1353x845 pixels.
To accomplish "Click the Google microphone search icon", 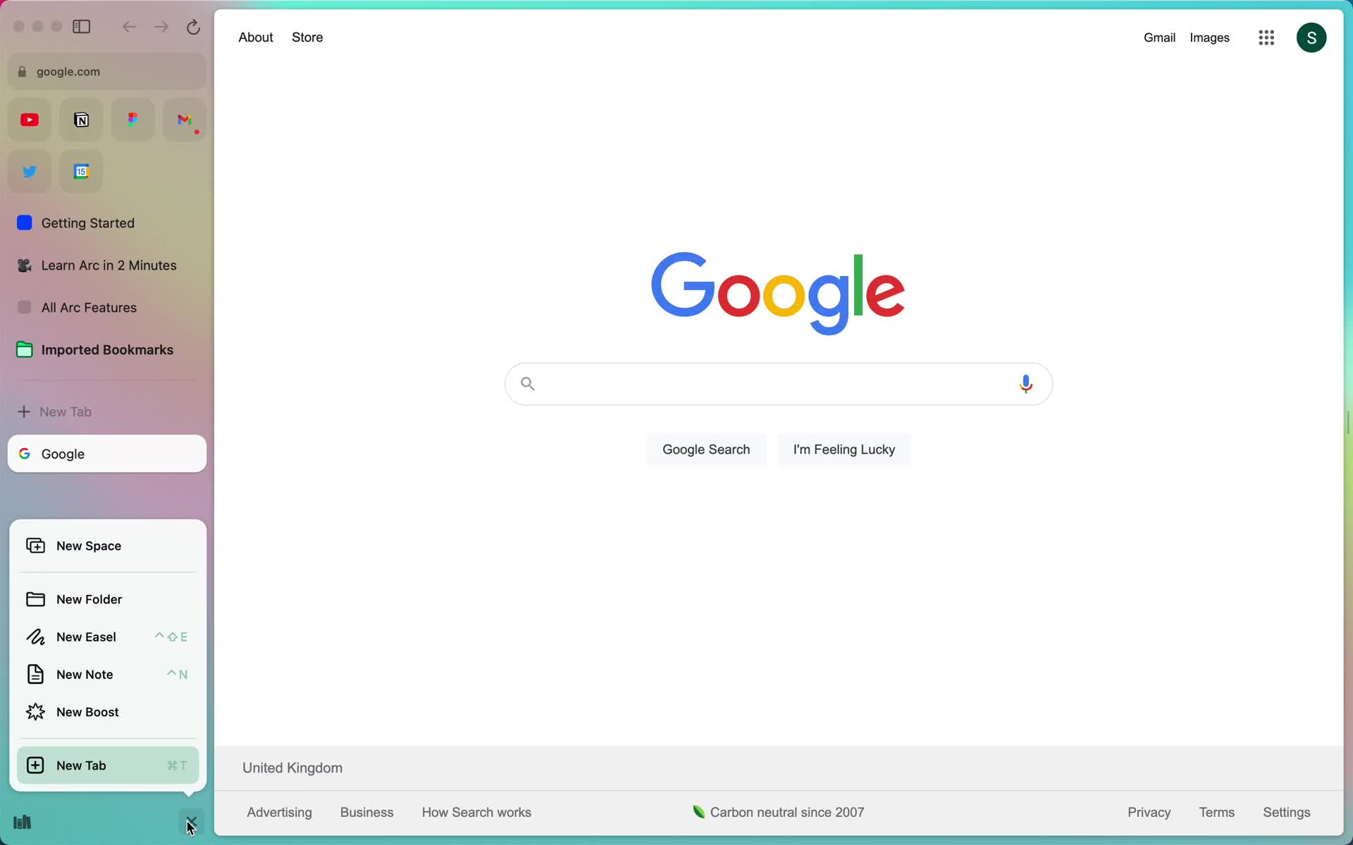I will pyautogui.click(x=1026, y=384).
